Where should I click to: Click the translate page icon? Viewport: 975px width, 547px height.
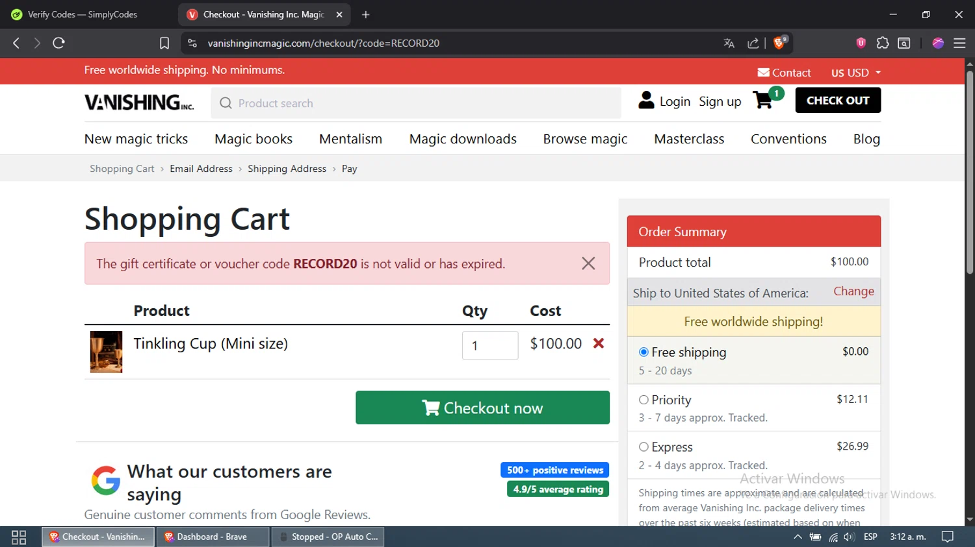click(x=729, y=43)
